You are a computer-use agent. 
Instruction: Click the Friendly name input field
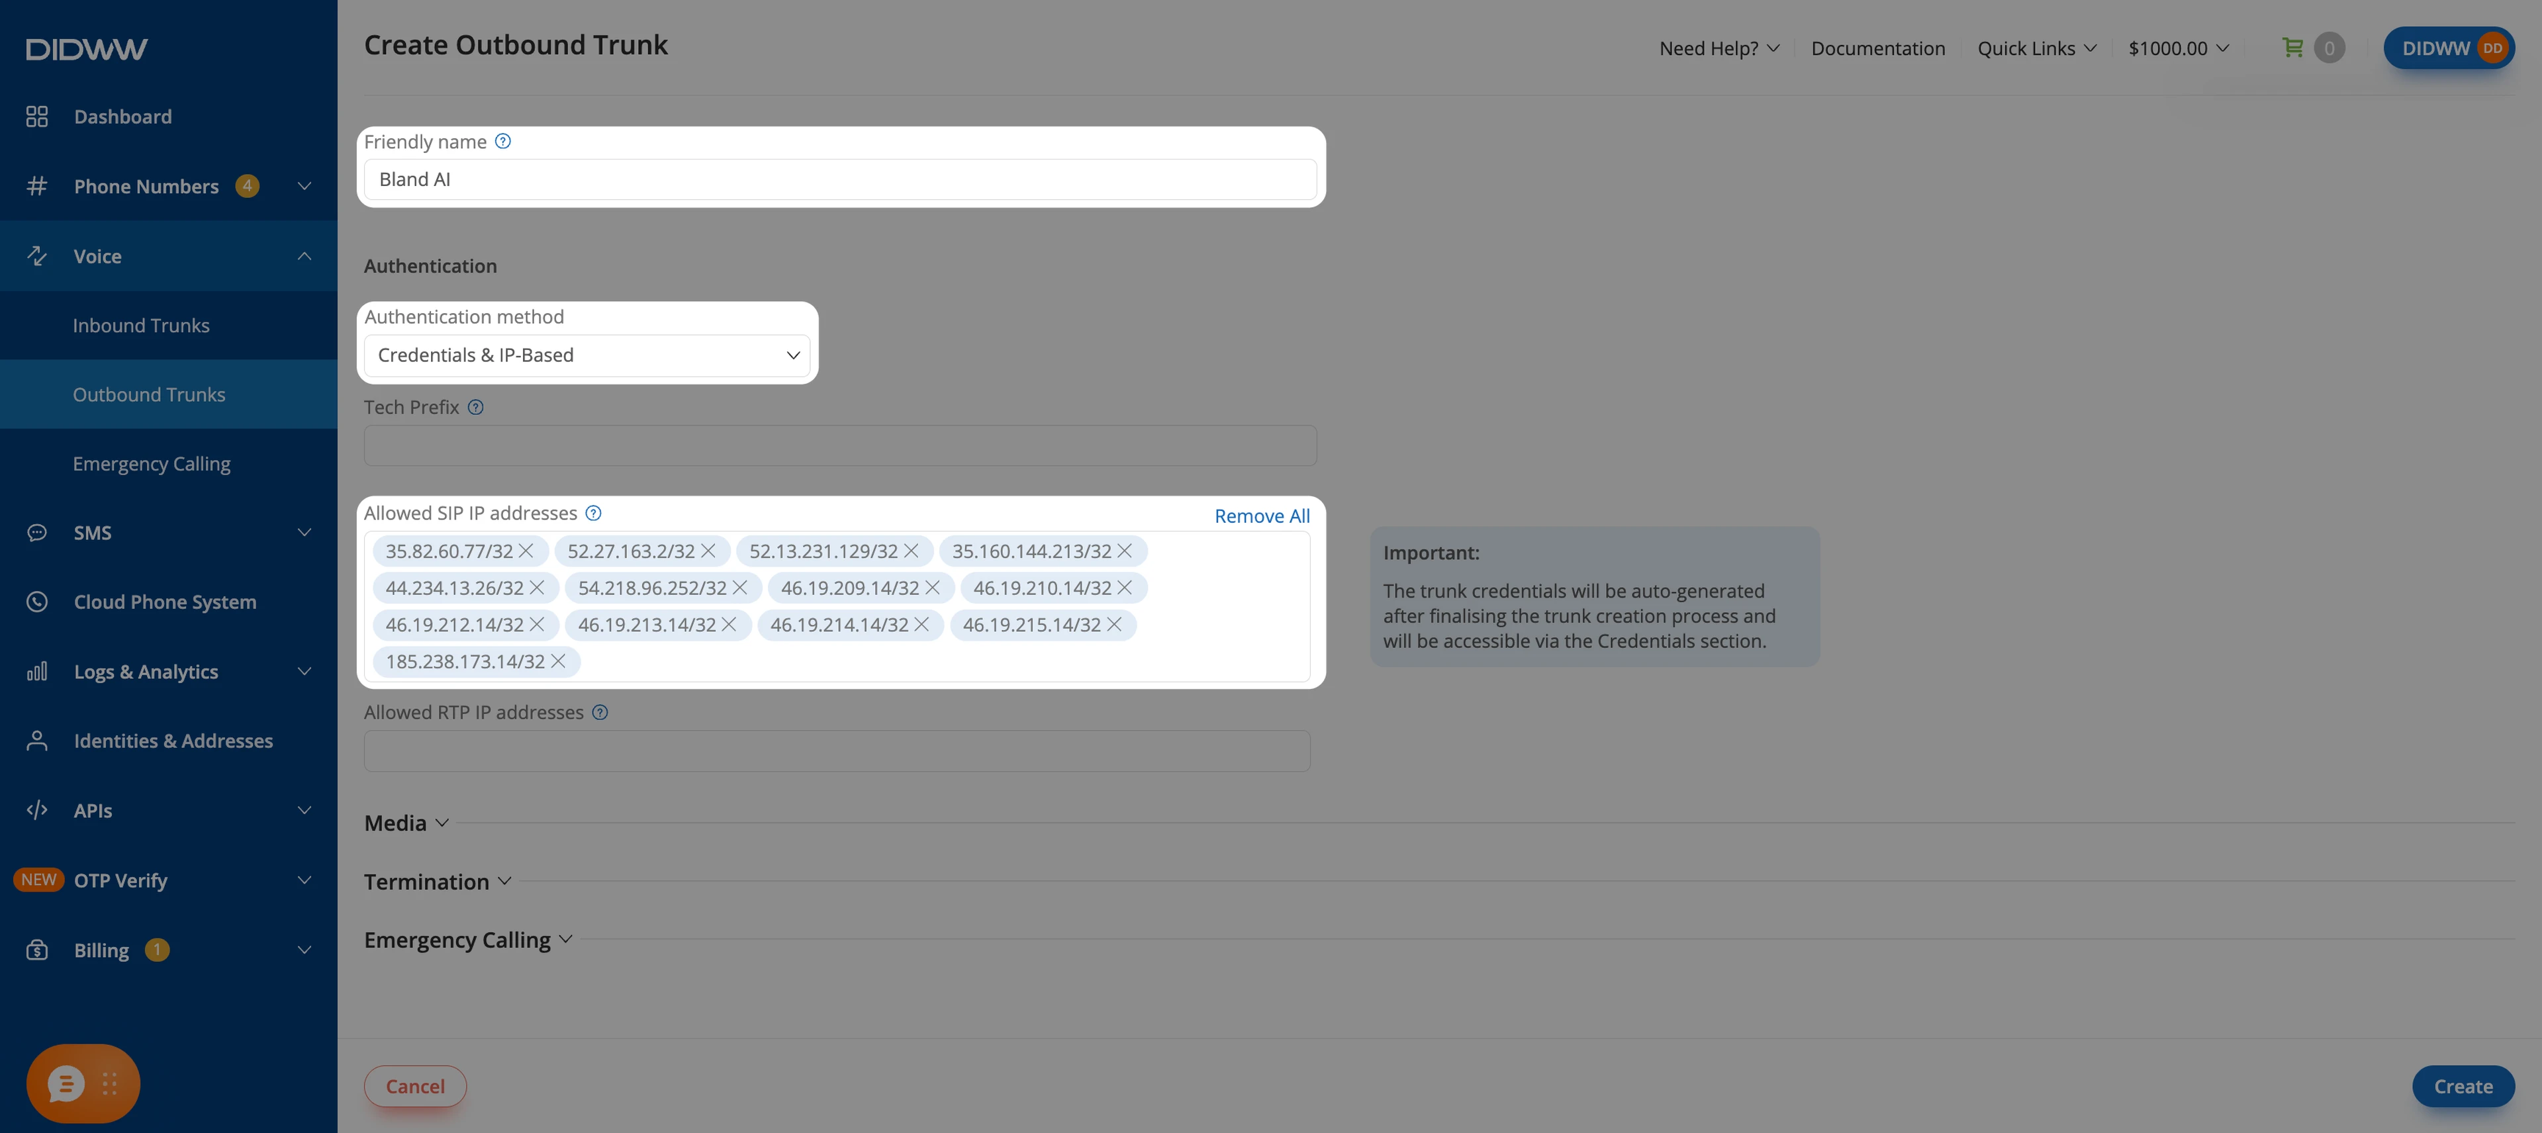840,179
